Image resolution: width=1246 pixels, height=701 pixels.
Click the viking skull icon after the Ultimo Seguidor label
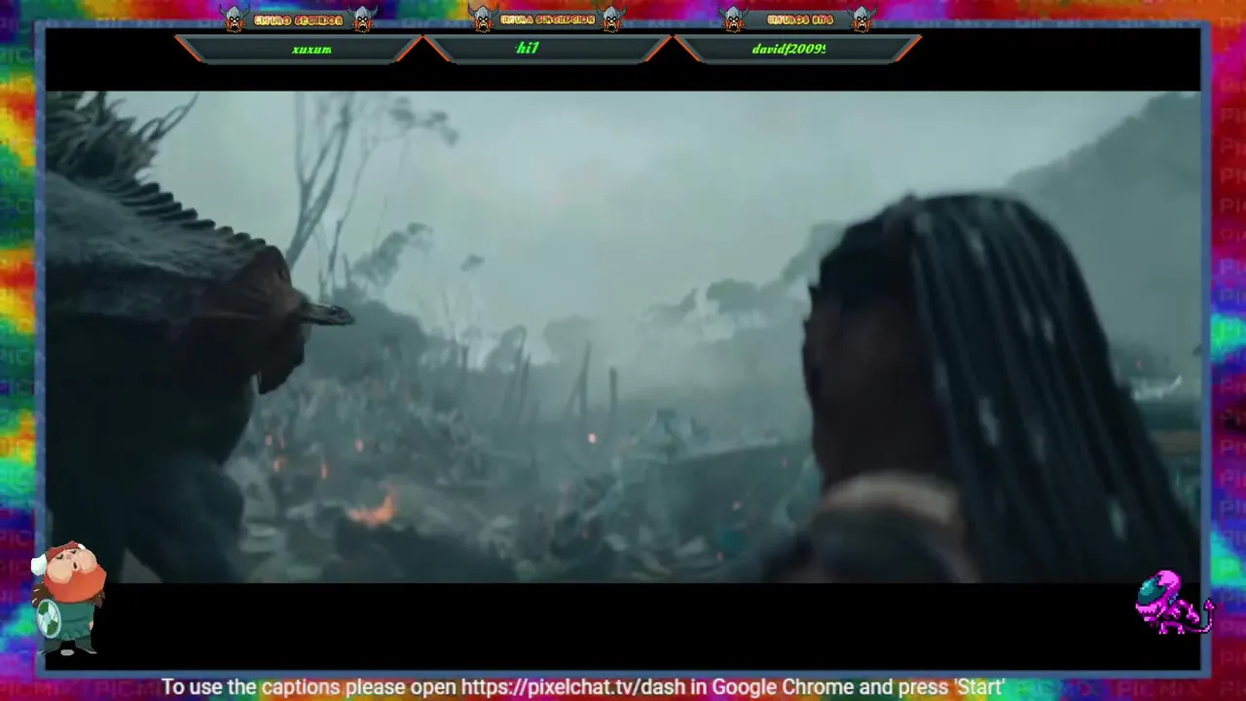click(363, 18)
